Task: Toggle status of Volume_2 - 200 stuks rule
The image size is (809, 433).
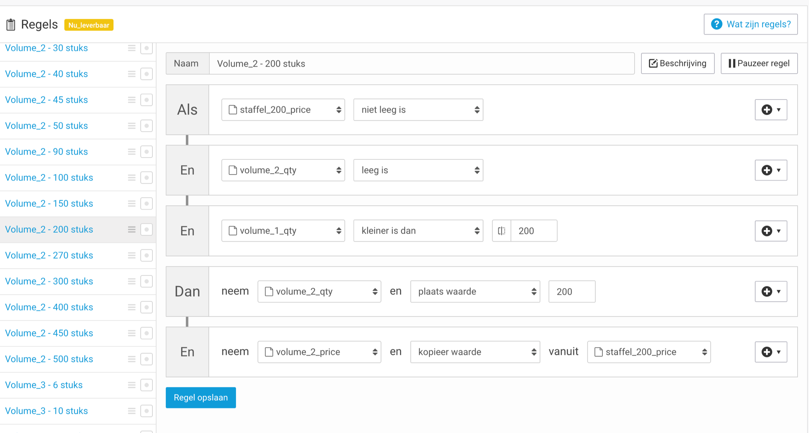Action: click(x=146, y=229)
